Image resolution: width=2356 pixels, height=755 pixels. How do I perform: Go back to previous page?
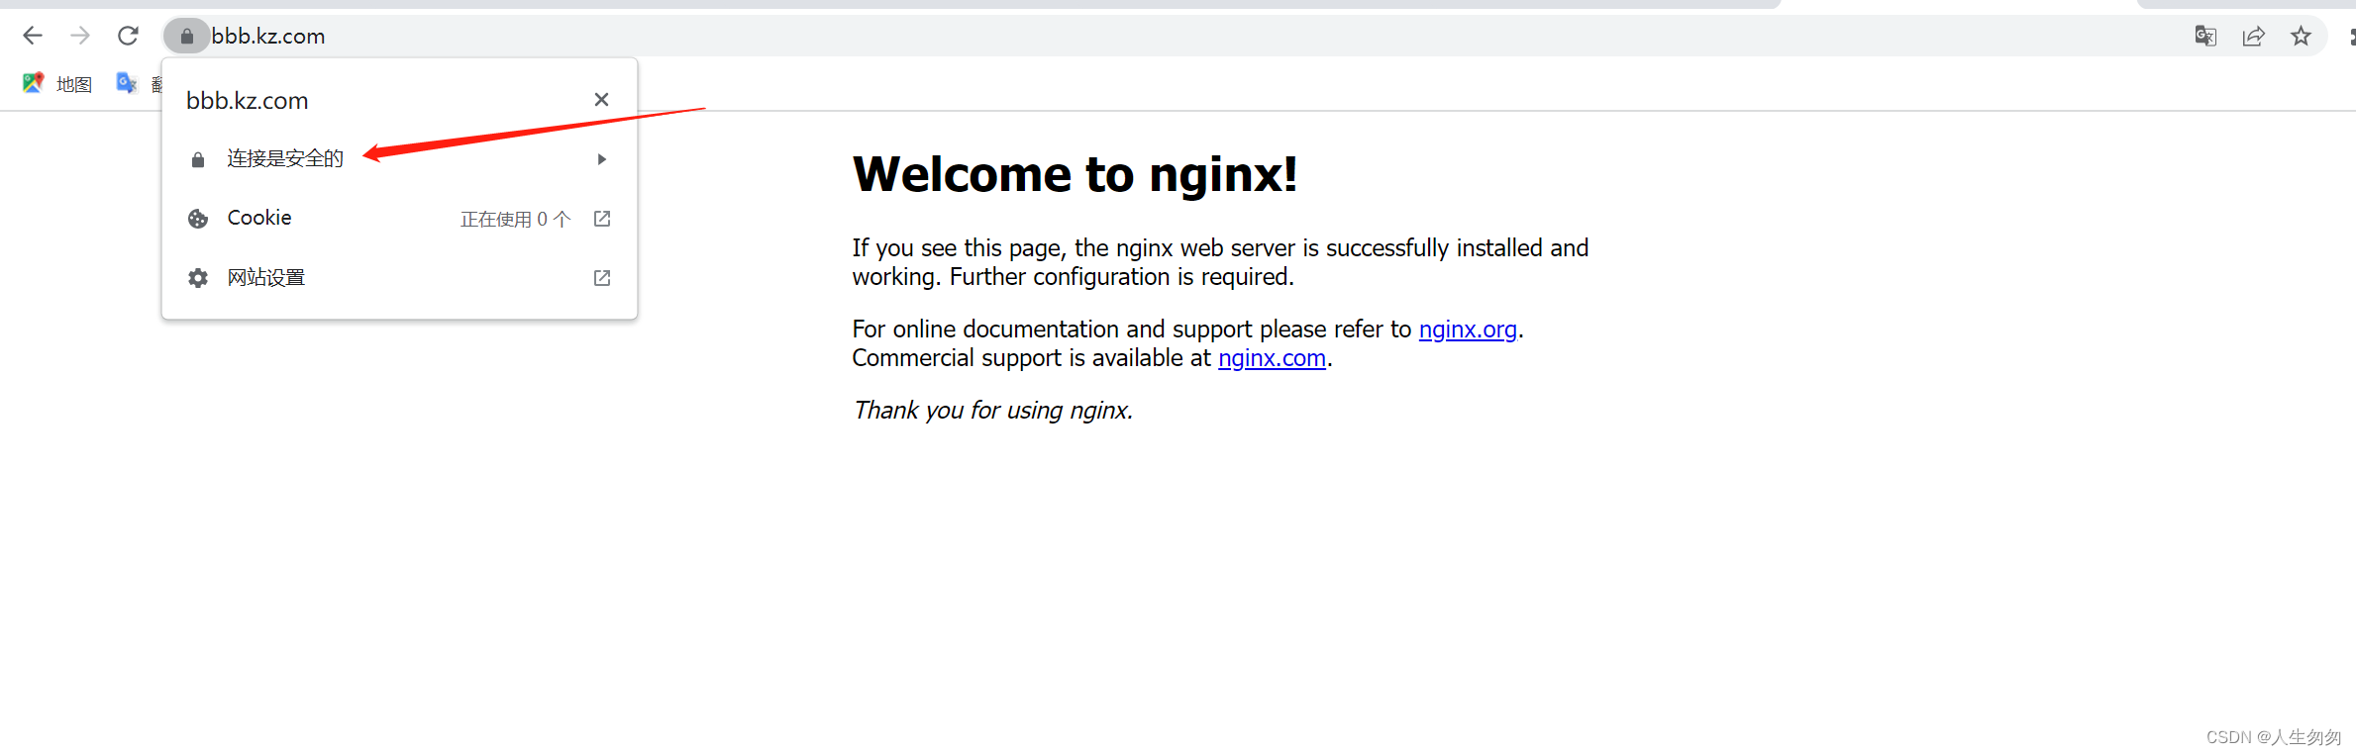point(33,37)
